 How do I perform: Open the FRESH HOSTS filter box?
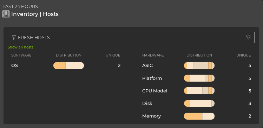click(x=131, y=38)
